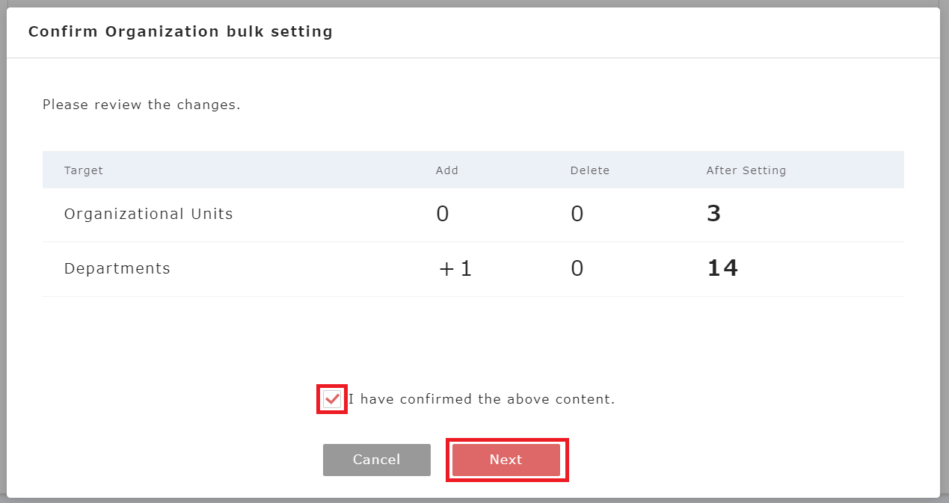Check the confirmation checkbox
Screen dimensions: 949x503
pos(332,399)
